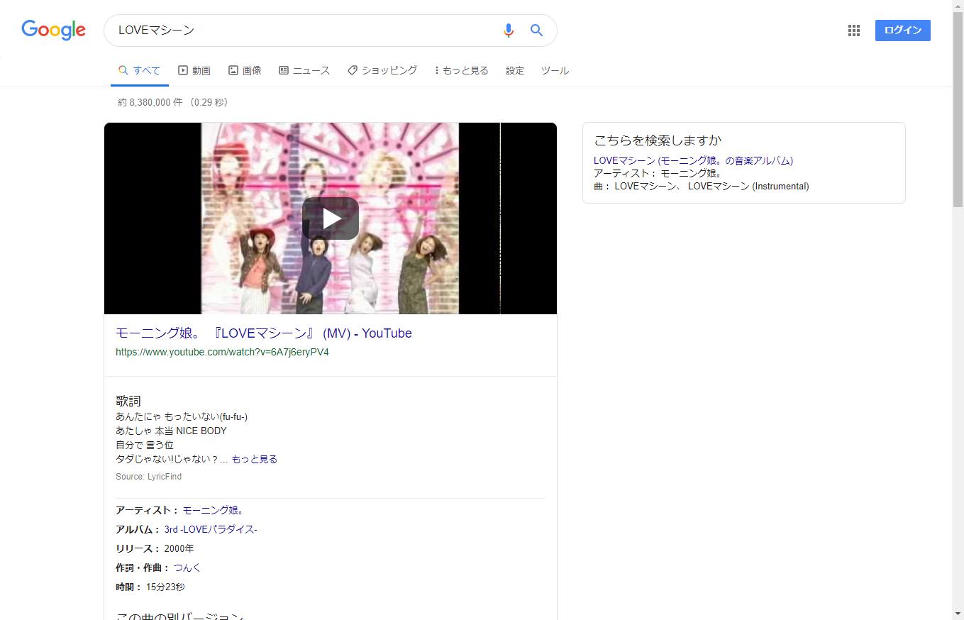964x620 pixels.
Task: Switch to the 動画 tab
Action: [194, 70]
